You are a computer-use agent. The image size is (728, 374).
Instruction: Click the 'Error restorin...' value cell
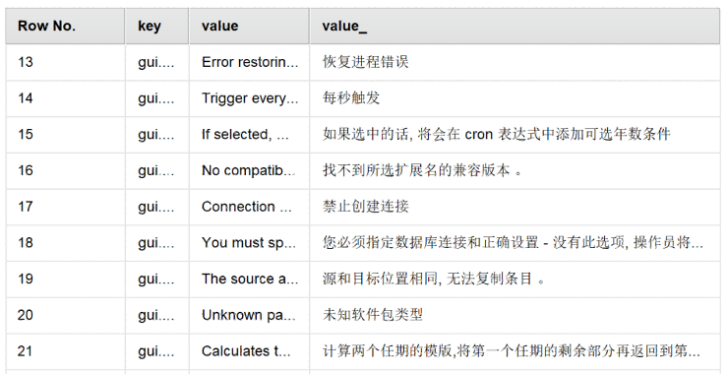point(249,62)
